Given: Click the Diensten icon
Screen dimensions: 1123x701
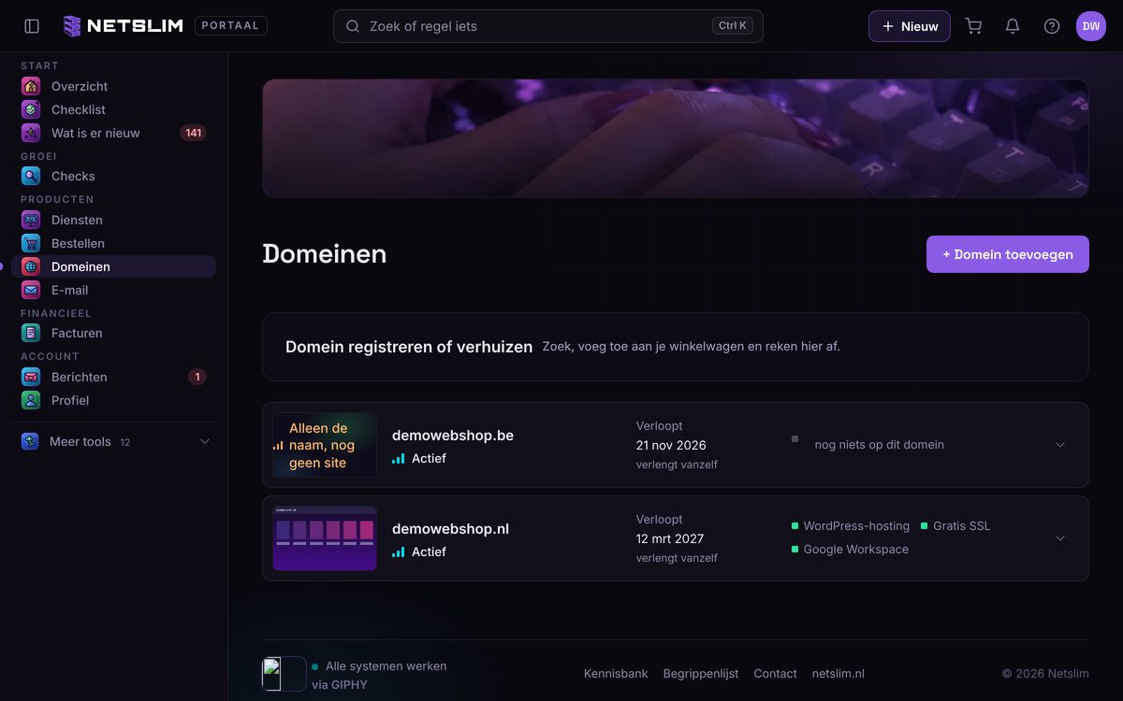Looking at the screenshot, I should point(31,220).
